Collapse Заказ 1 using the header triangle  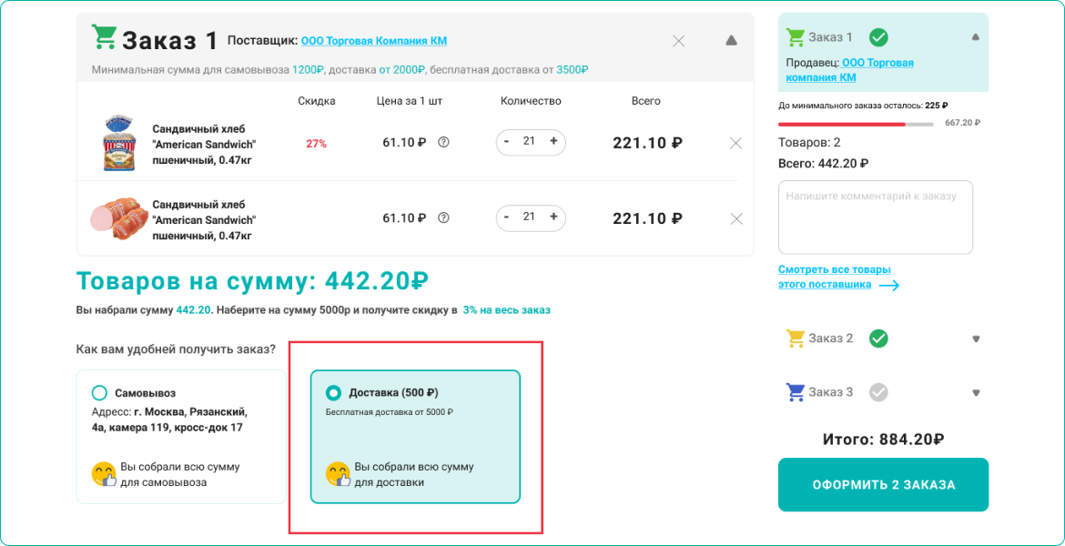[x=731, y=41]
